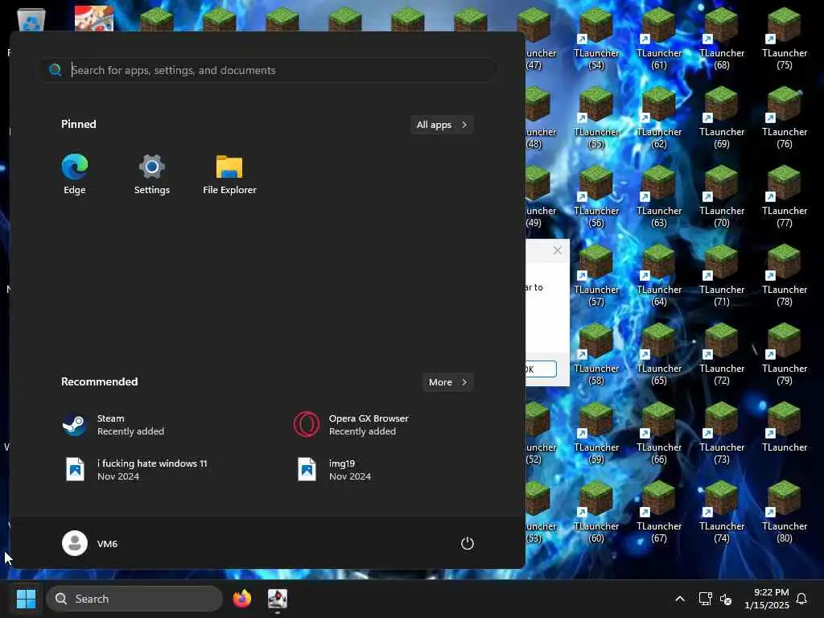Select the TLauncher (63) desktop shortcut
824x618 pixels.
point(659,196)
